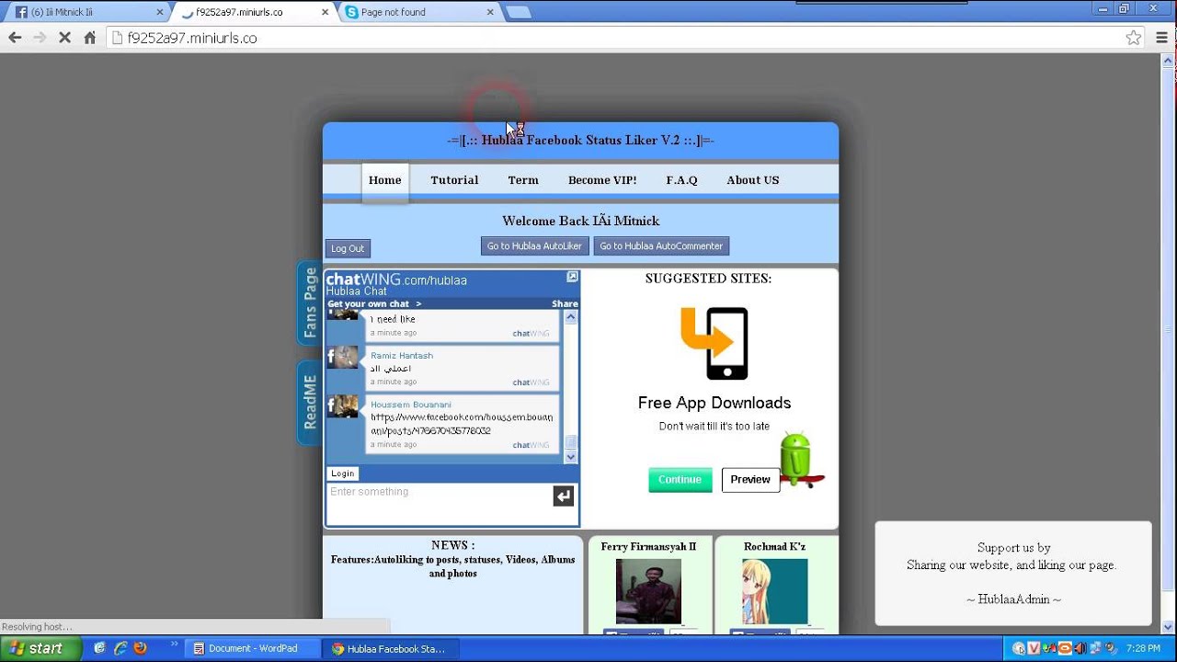The height and width of the screenshot is (662, 1177).
Task: Switch to Document - WordPad taskbar button
Action: click(252, 648)
